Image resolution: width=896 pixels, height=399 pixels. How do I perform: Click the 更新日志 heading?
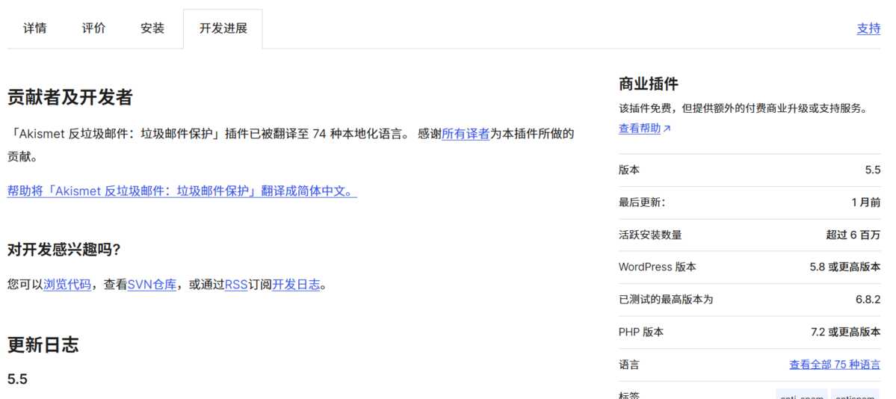click(x=43, y=344)
